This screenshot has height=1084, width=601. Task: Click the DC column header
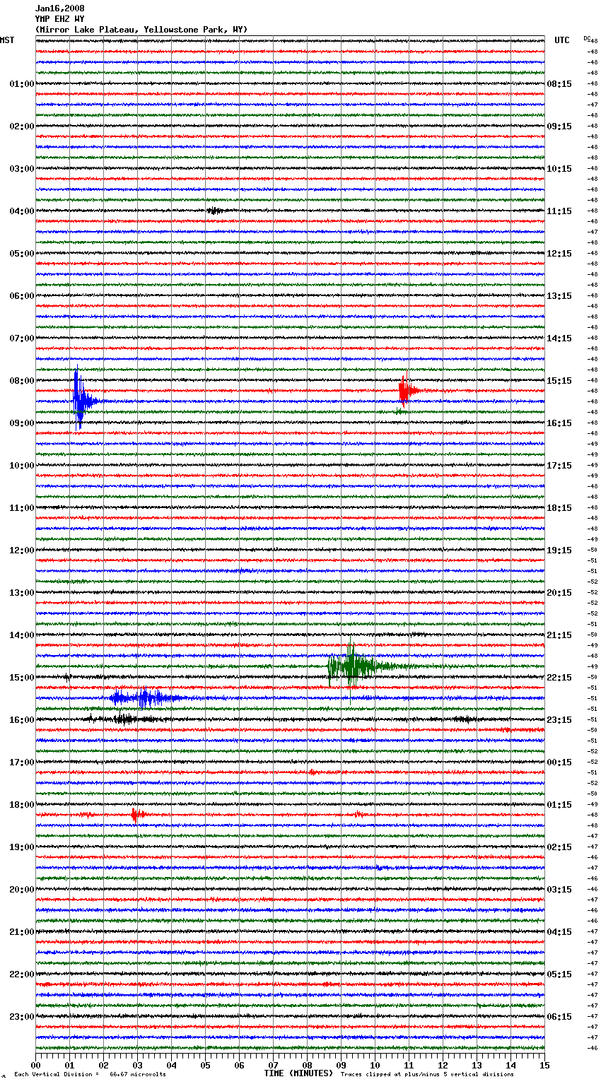pos(587,38)
